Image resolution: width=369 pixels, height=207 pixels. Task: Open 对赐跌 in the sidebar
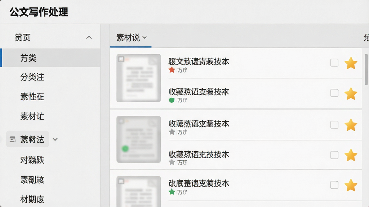pyautogui.click(x=32, y=160)
